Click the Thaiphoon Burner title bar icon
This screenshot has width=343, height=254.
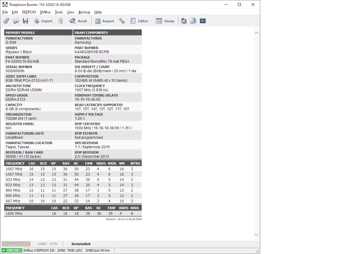tap(5, 4)
